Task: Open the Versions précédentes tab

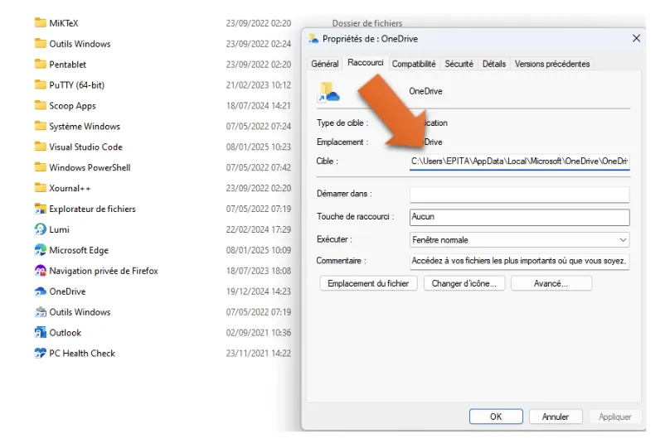Action: pyautogui.click(x=552, y=64)
